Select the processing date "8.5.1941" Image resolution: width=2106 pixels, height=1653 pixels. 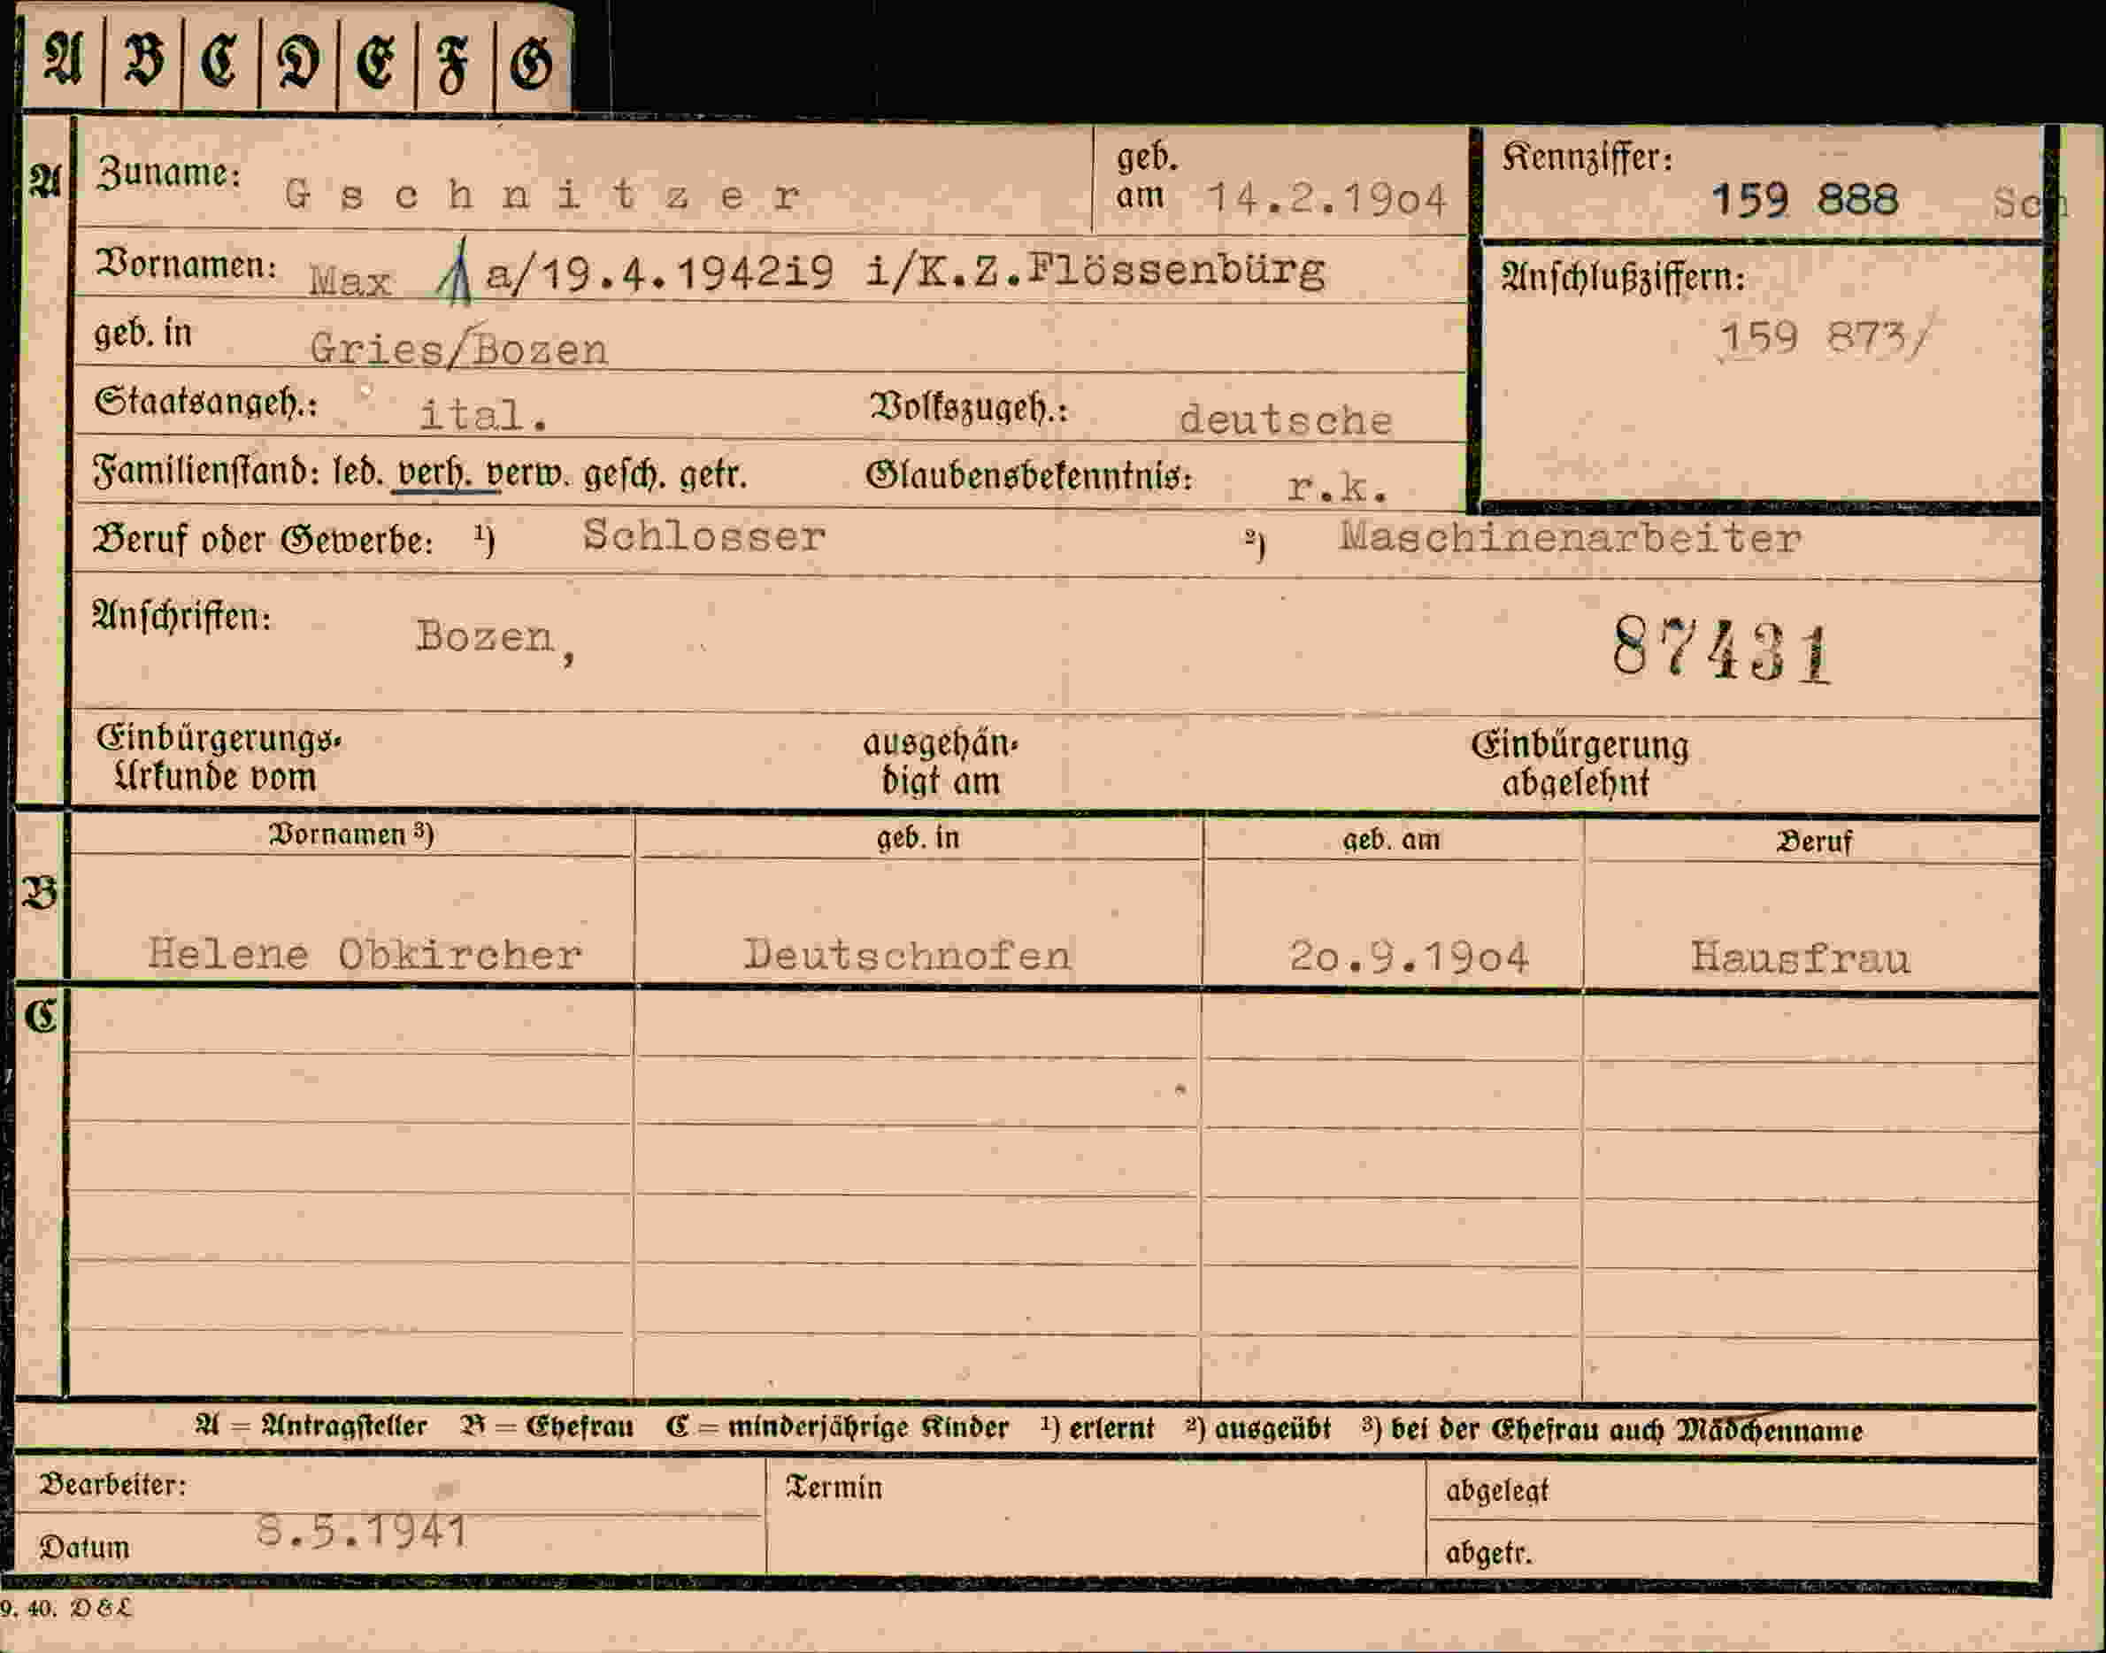pyautogui.click(x=362, y=1532)
